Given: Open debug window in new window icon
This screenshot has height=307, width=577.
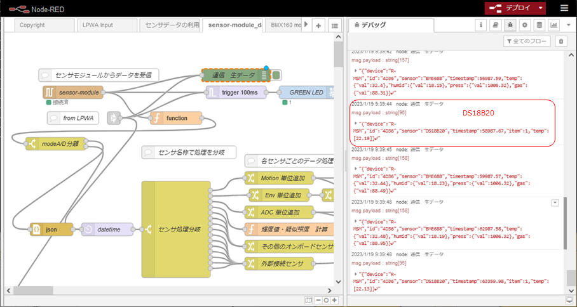Looking at the screenshot, I should pos(569,300).
